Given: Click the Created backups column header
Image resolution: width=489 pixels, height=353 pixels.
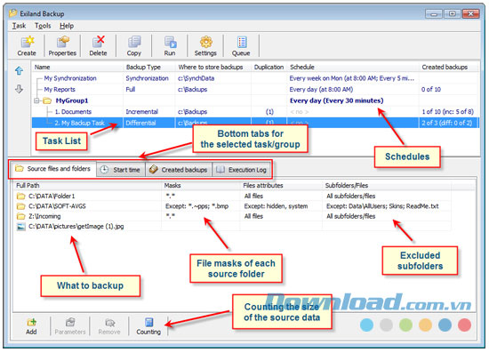Looking at the screenshot, I should (x=449, y=67).
